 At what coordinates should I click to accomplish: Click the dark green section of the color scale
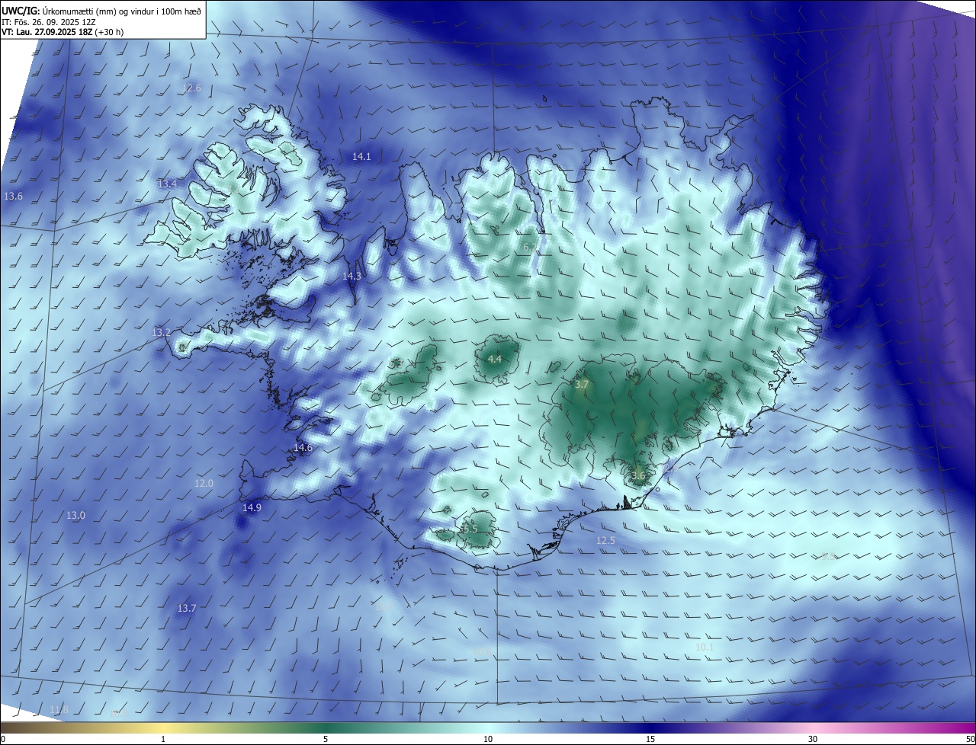(x=326, y=727)
